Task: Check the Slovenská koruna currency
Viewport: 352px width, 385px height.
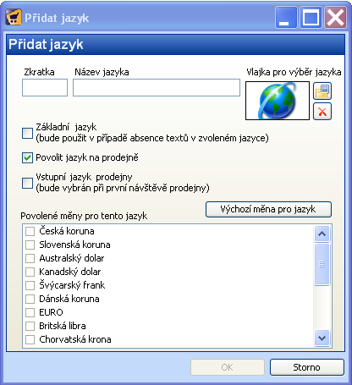Action: click(x=30, y=245)
